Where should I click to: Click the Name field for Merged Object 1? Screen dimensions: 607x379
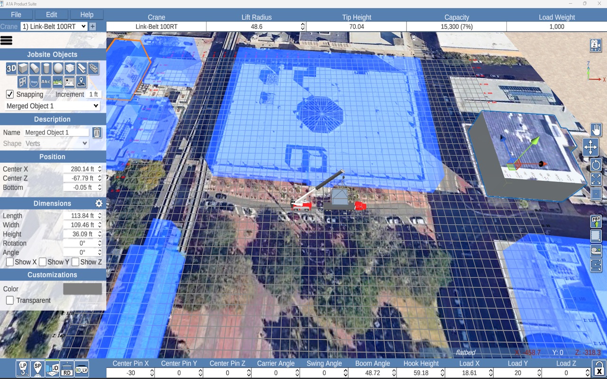[x=56, y=133]
